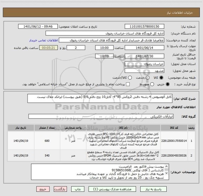This screenshot has height=196, width=203.
Task: Toggle the اسناد خزانه اسلامی payment checkbox
Action: [128, 84]
